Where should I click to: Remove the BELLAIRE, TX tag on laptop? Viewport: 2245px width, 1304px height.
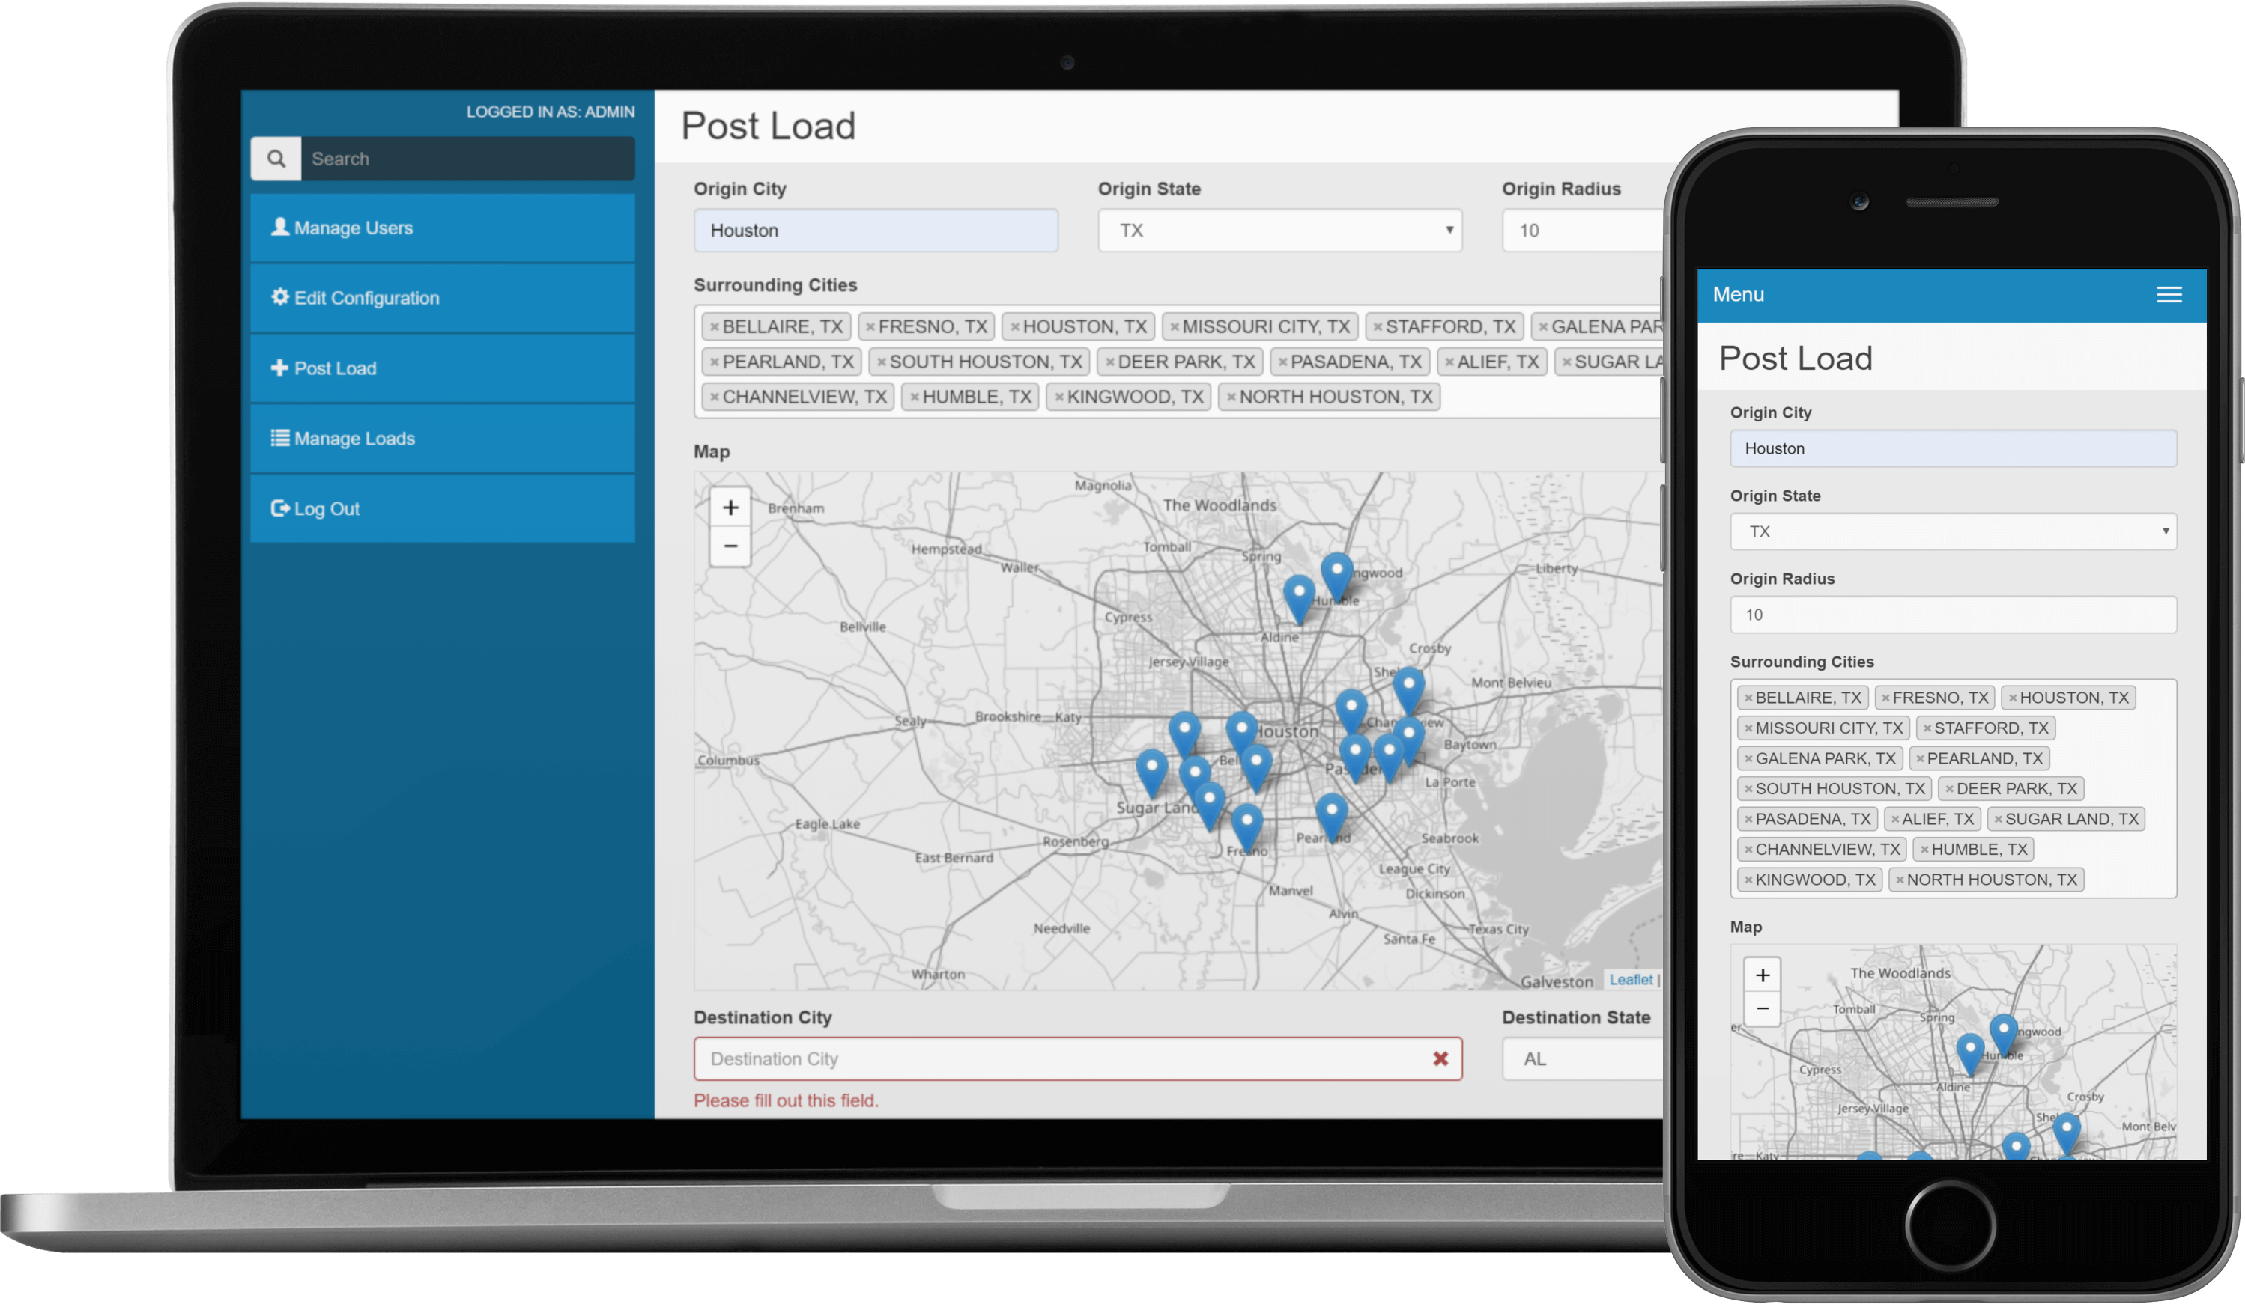click(x=715, y=326)
